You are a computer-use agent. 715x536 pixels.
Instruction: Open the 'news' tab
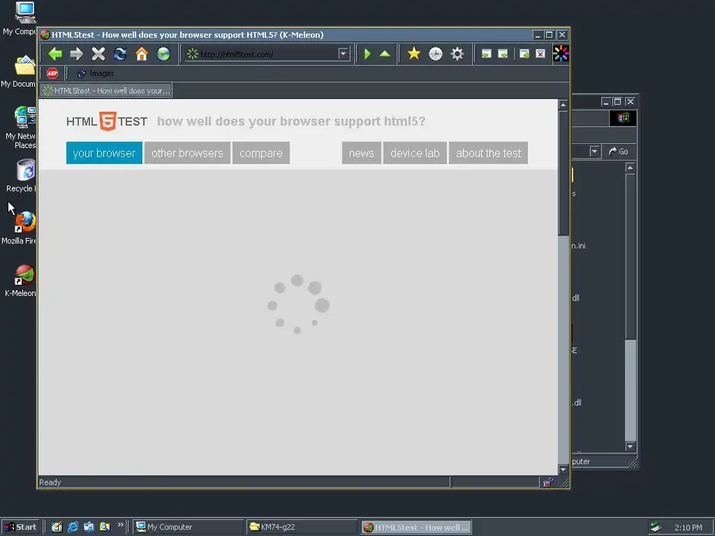tap(361, 153)
